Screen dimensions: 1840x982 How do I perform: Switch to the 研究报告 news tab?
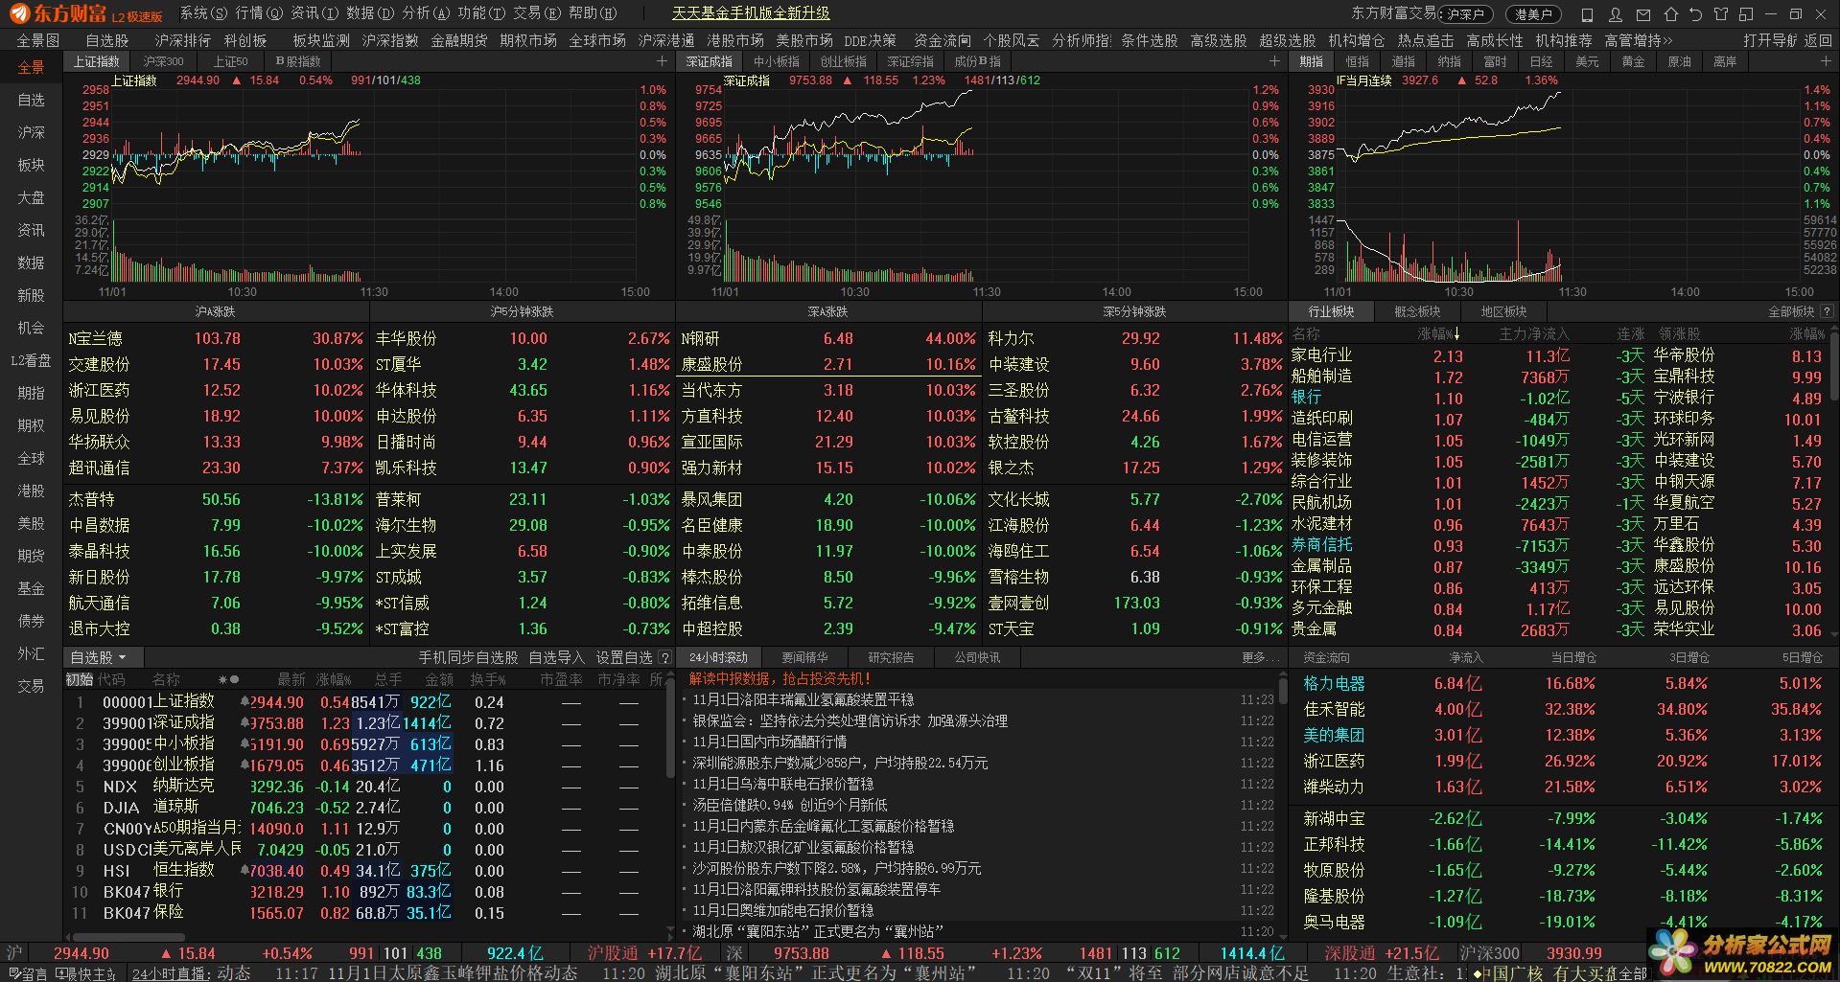(891, 657)
